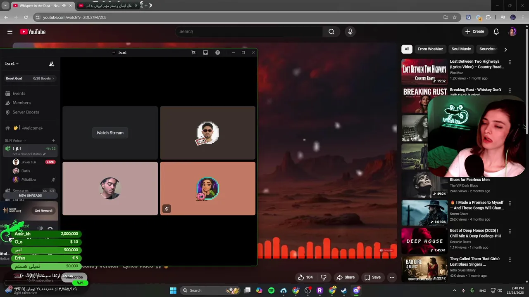
Task: Open more actions ellipsis below the video
Action: click(x=392, y=277)
